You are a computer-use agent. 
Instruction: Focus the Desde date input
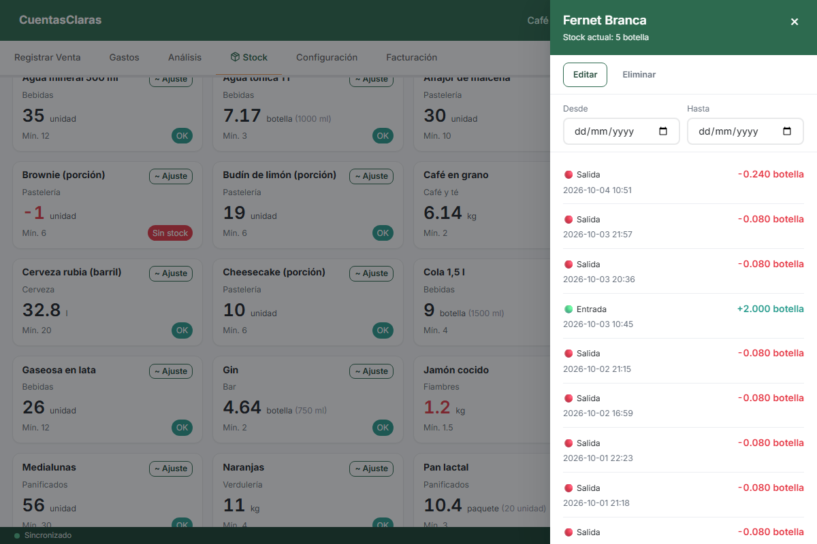coord(622,131)
